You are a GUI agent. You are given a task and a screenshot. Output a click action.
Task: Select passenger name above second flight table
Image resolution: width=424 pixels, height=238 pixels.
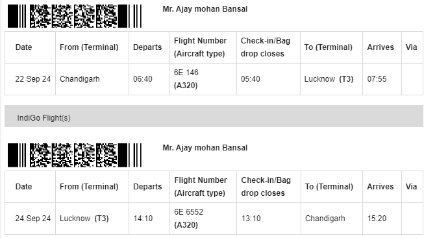pyautogui.click(x=205, y=148)
